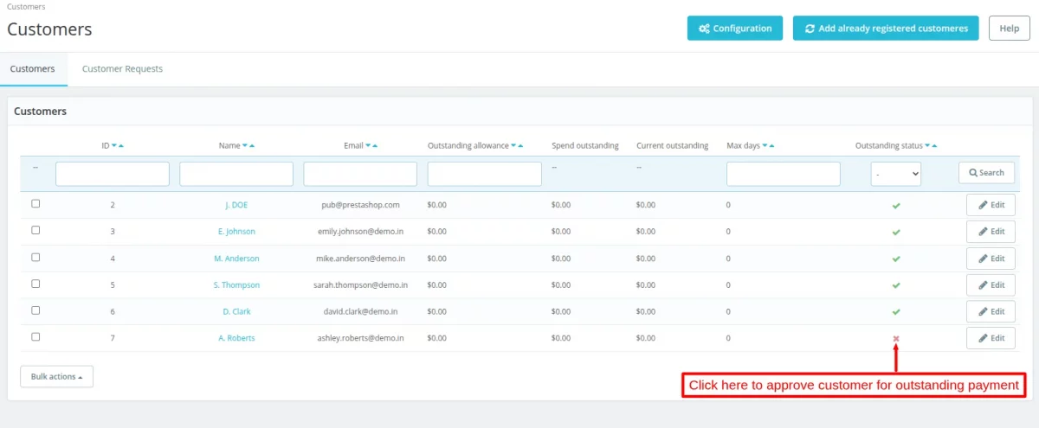The width and height of the screenshot is (1039, 428).
Task: Click green checkmark status for J. DOE
Action: (896, 206)
